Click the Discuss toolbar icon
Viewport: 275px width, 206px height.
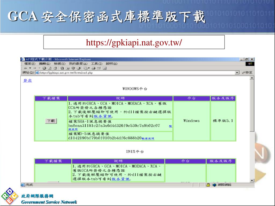tap(105, 68)
